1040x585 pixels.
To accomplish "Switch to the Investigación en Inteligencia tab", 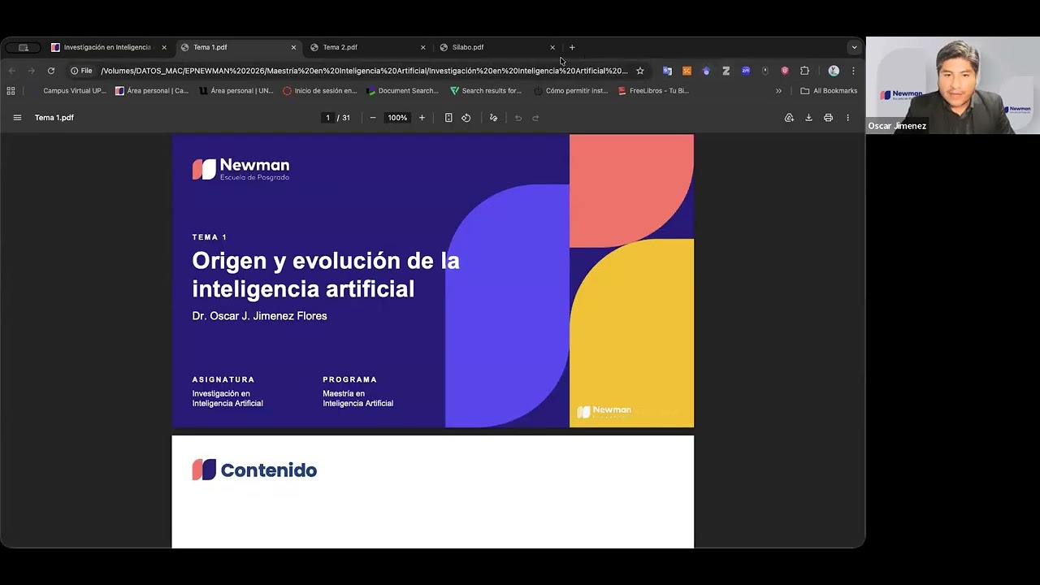I will pos(107,47).
